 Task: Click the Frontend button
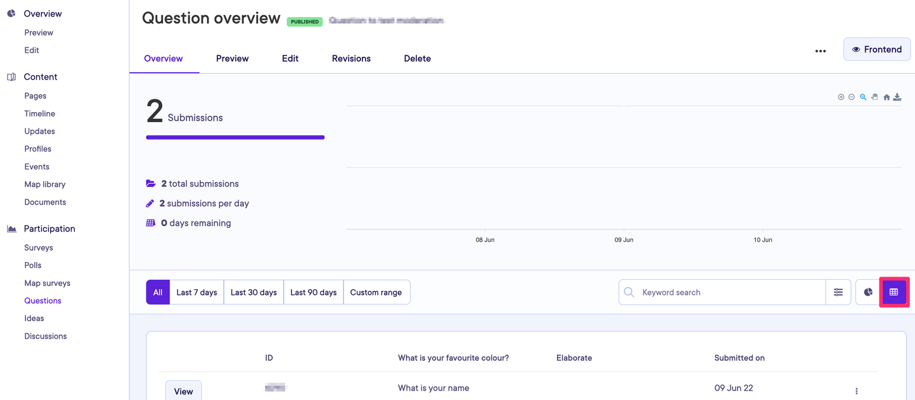(877, 49)
